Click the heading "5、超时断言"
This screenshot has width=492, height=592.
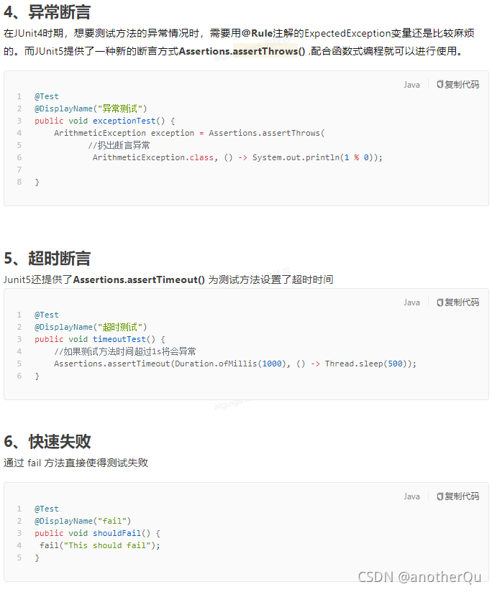[47, 258]
